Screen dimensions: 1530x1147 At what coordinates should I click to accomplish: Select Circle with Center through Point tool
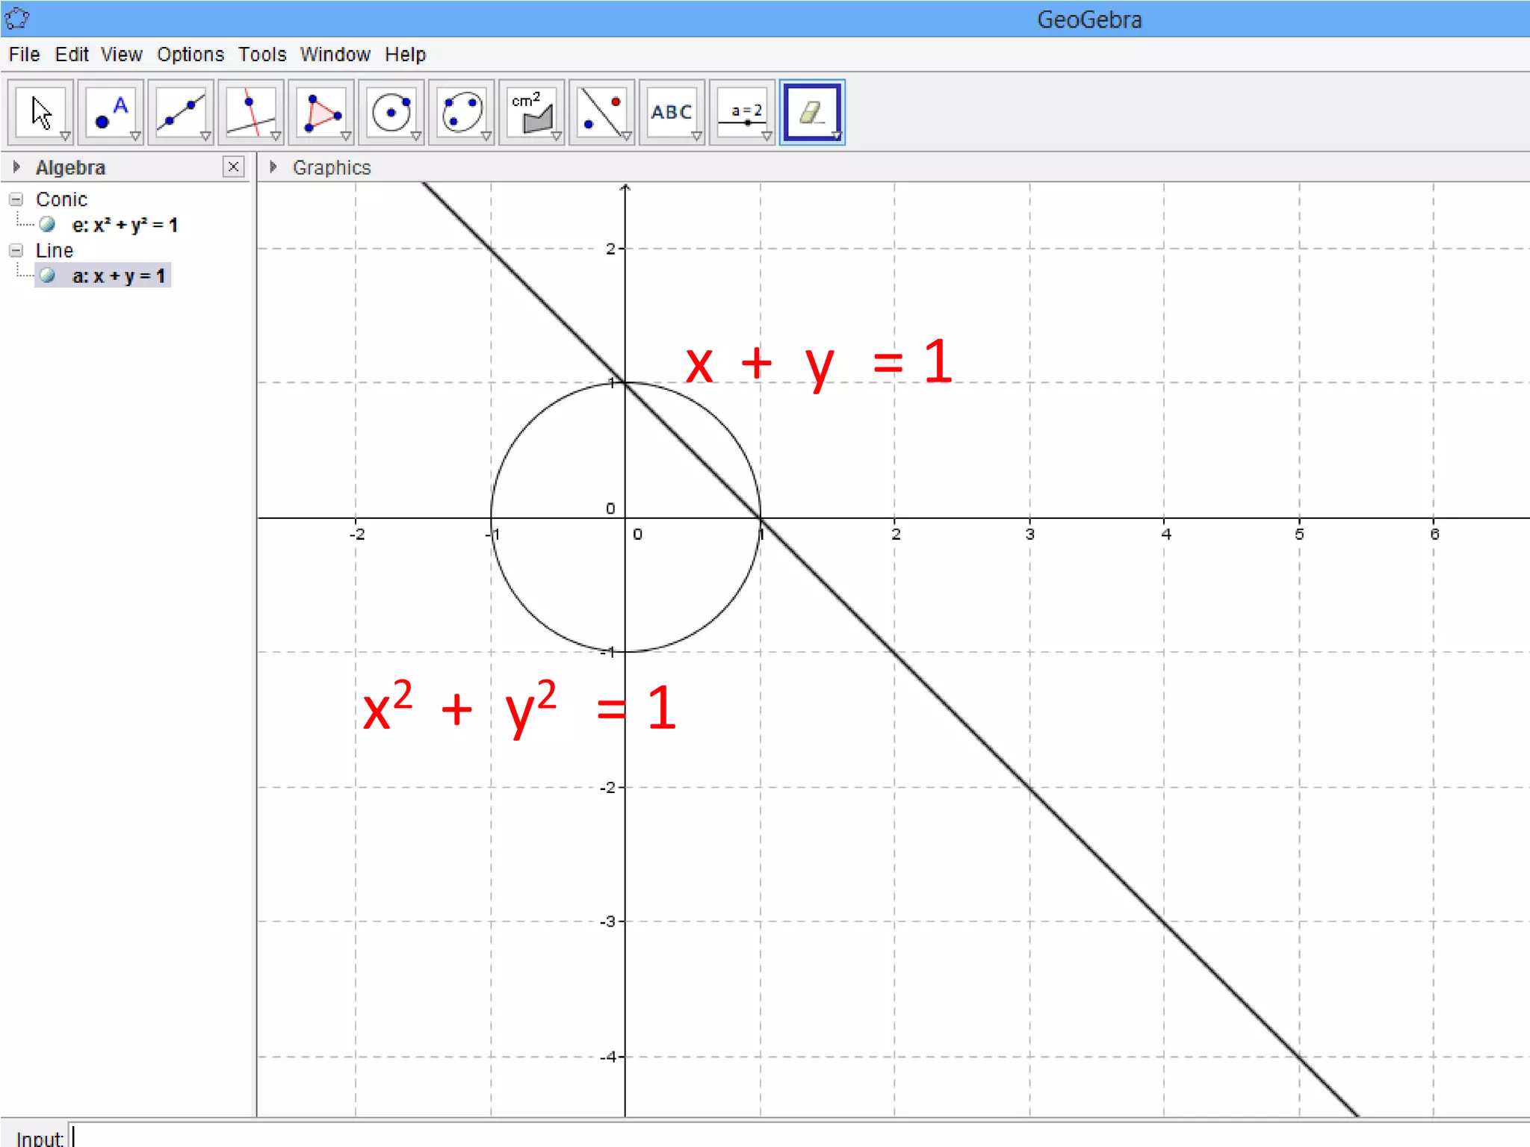[x=391, y=112]
